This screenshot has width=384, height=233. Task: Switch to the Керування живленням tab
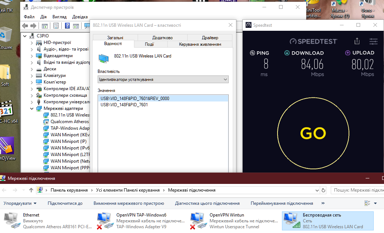(200, 44)
